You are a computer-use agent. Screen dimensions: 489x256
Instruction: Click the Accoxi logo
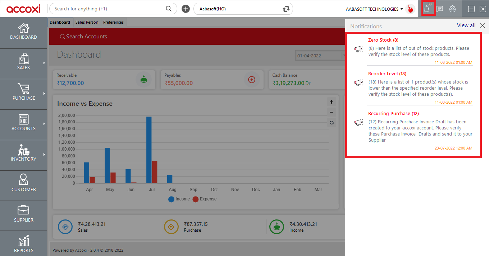pos(23,9)
